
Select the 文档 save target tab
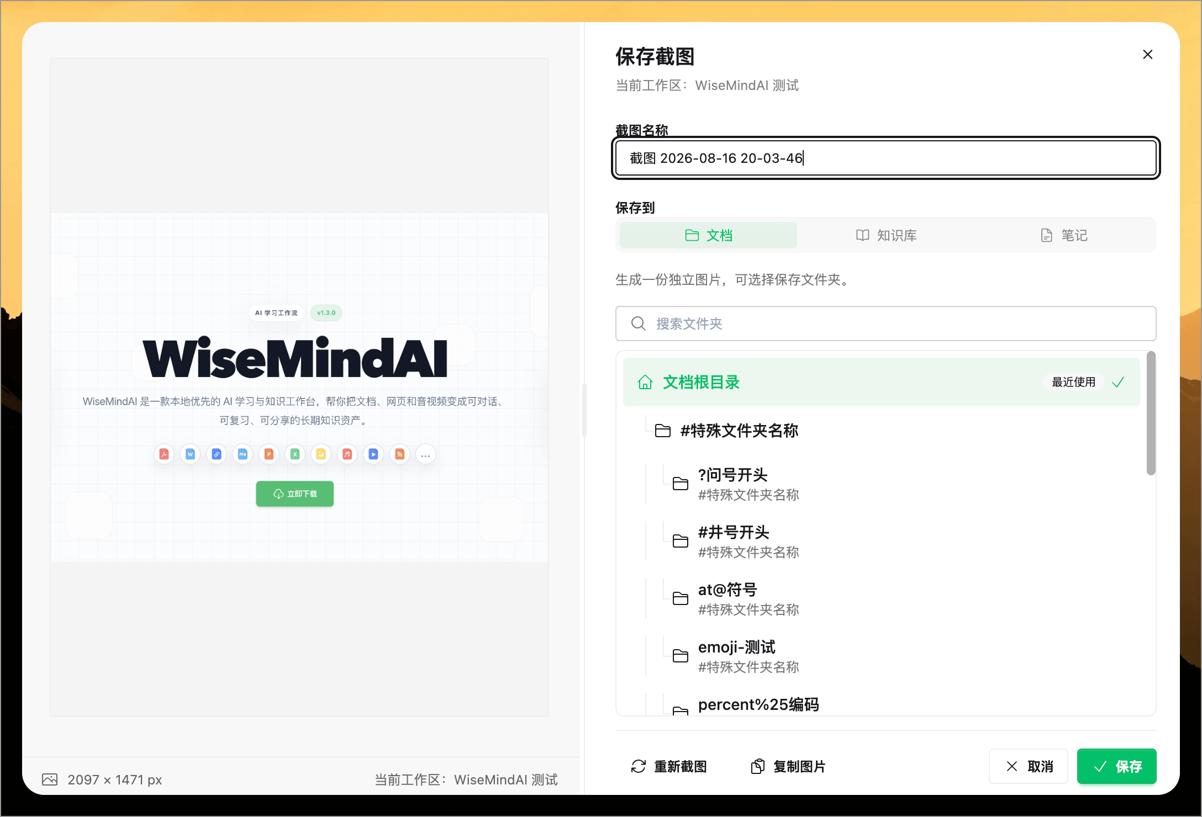708,236
